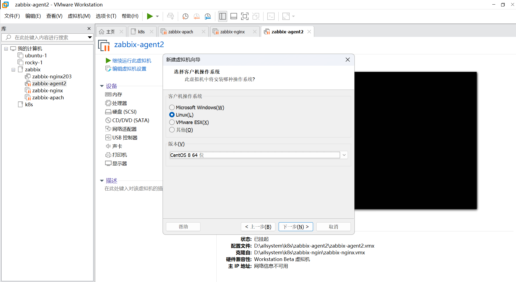Open the stretch options arrow in toolbar
The width and height of the screenshot is (516, 282).
click(x=293, y=16)
